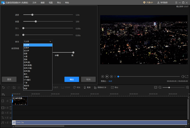Open the 配音 microphone dubbing tool
Screen dimensions: 190x128
(87, 87)
